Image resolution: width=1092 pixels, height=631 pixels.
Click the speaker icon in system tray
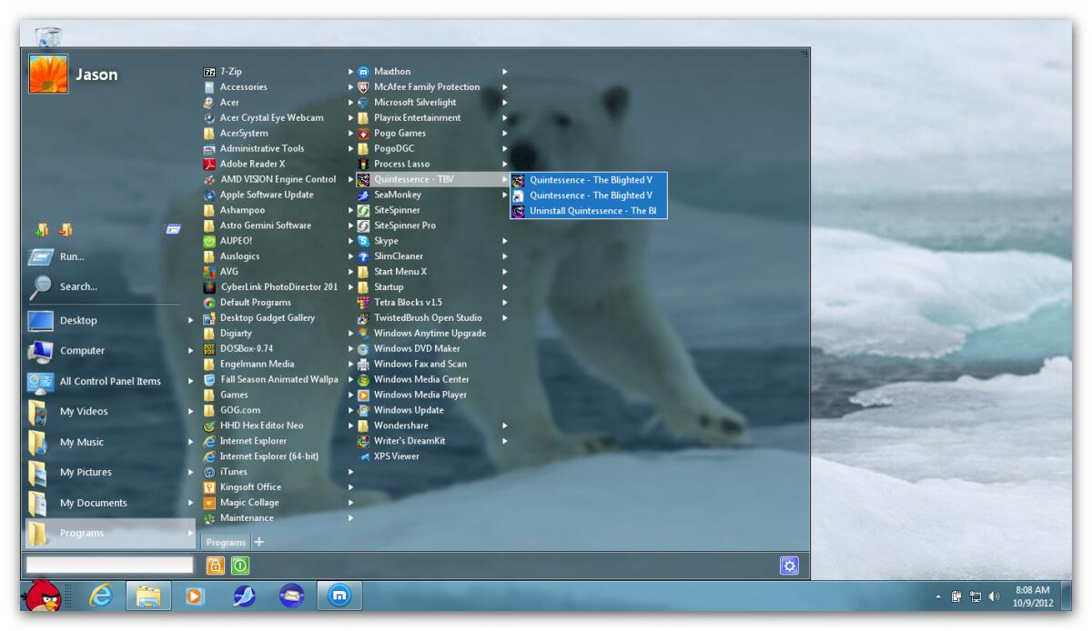pos(995,597)
